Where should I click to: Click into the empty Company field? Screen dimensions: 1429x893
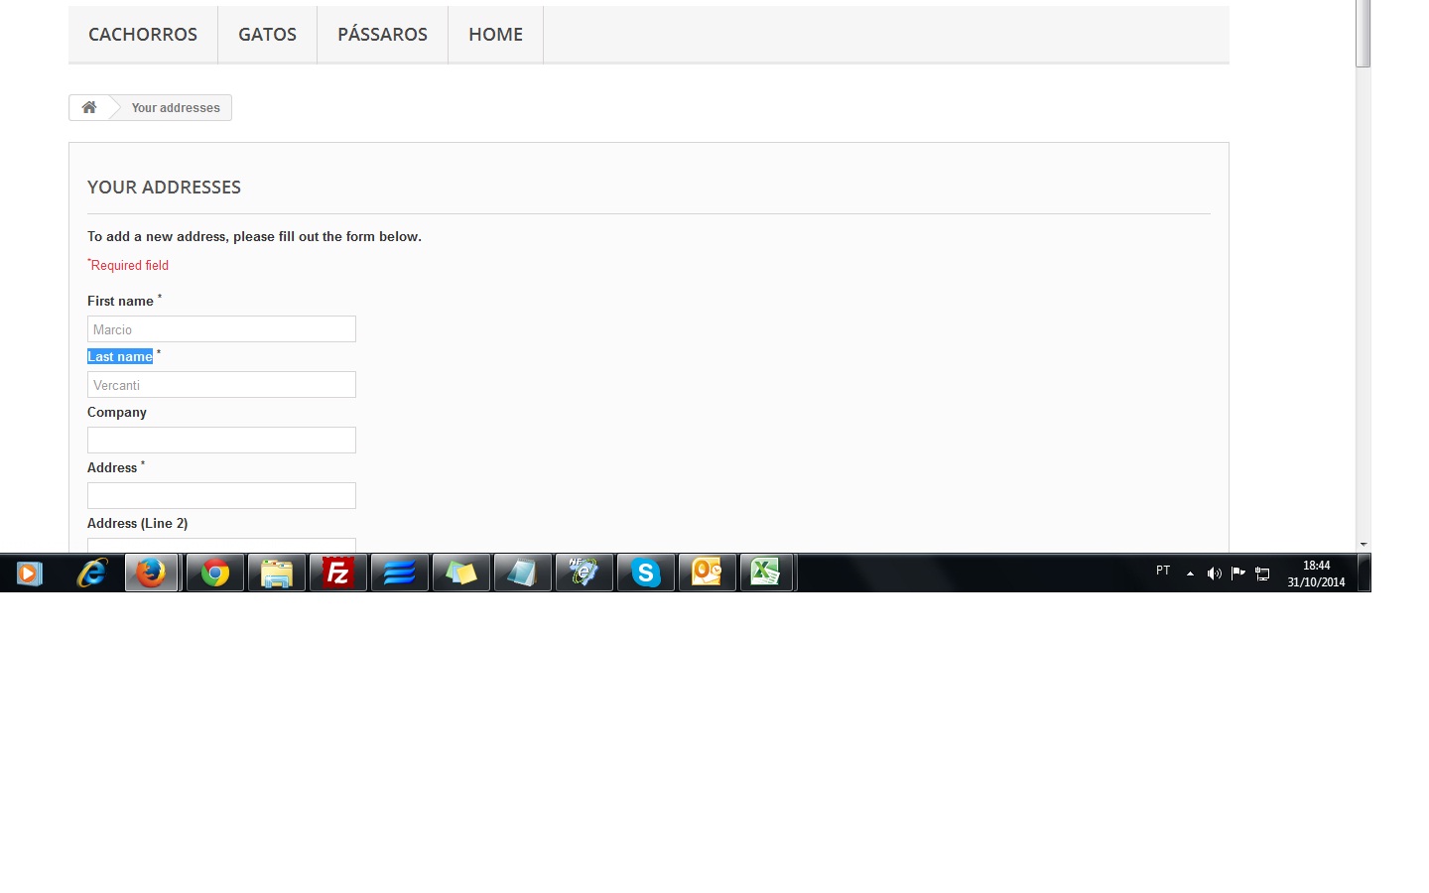click(x=221, y=441)
